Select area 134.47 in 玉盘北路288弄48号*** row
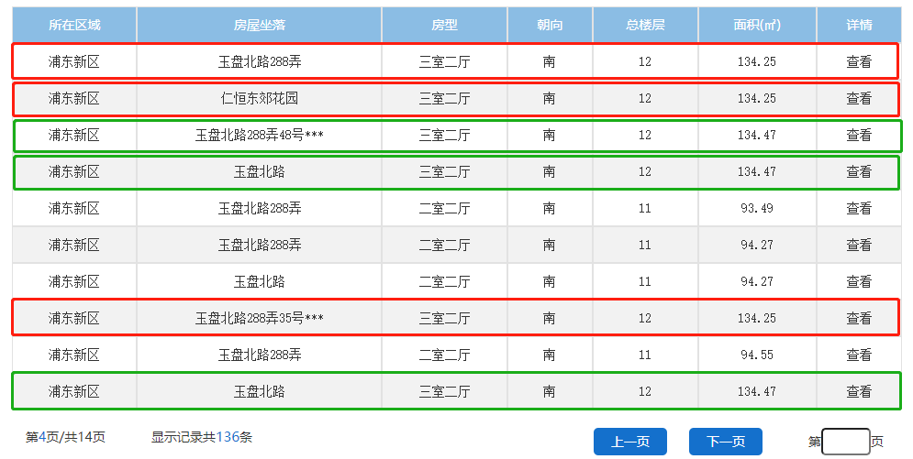The height and width of the screenshot is (459, 913). [757, 135]
